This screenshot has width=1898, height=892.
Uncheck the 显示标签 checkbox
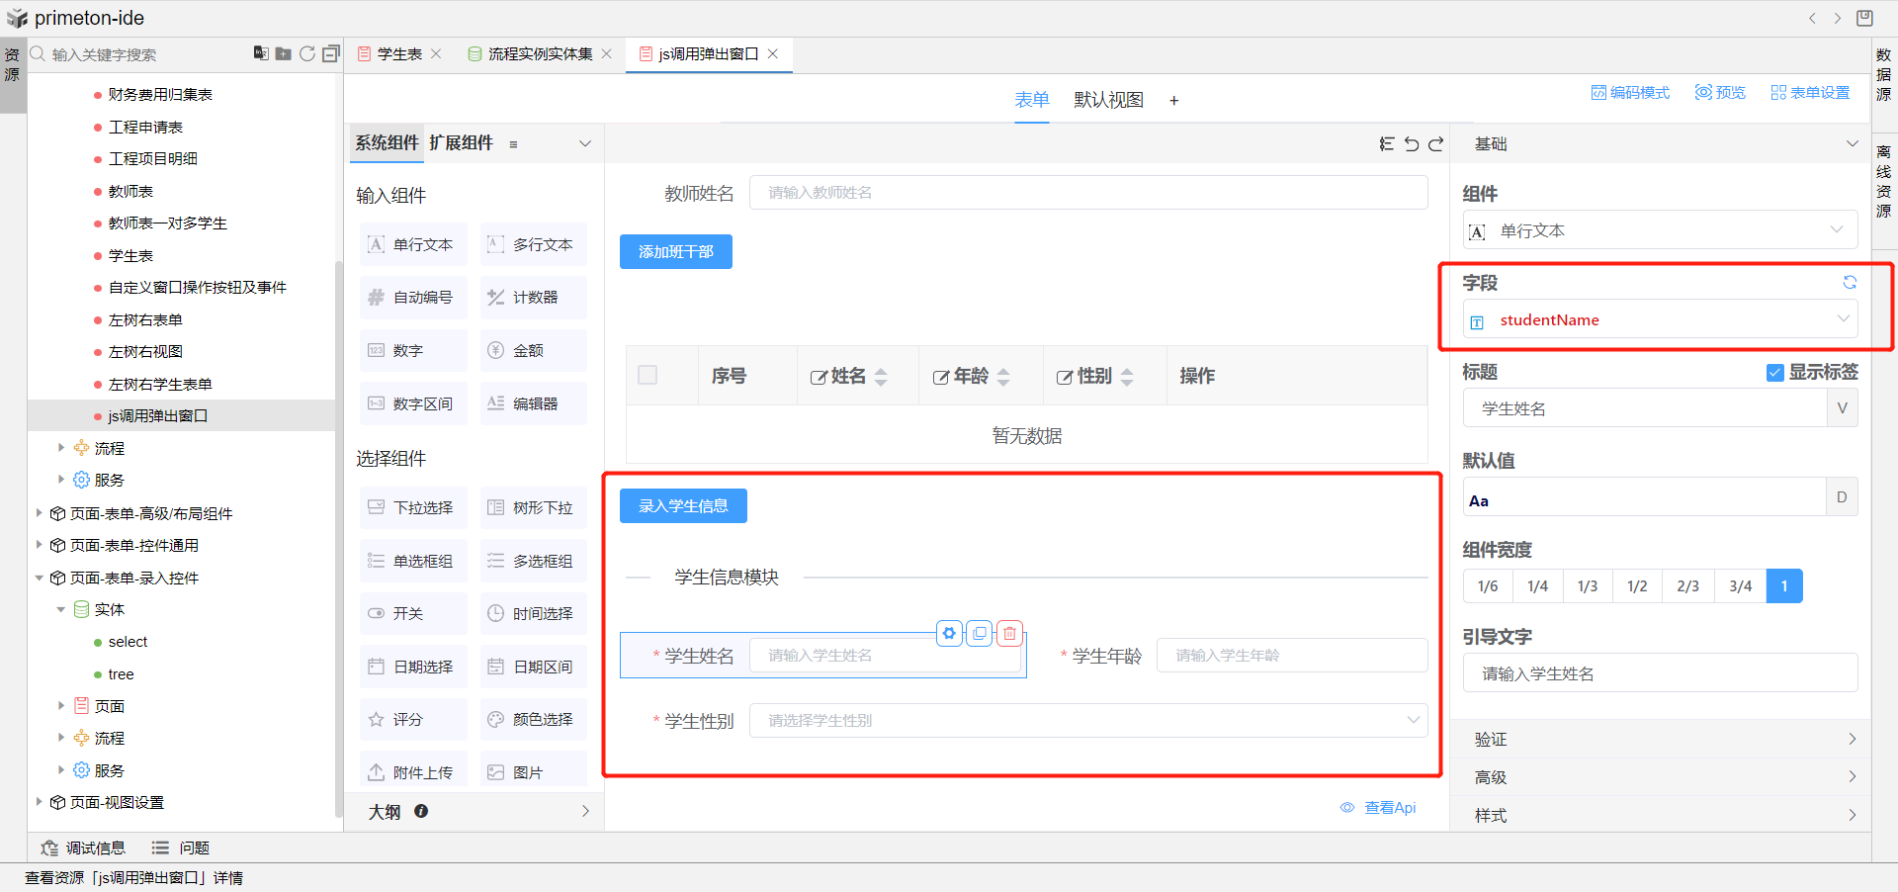tap(1775, 373)
